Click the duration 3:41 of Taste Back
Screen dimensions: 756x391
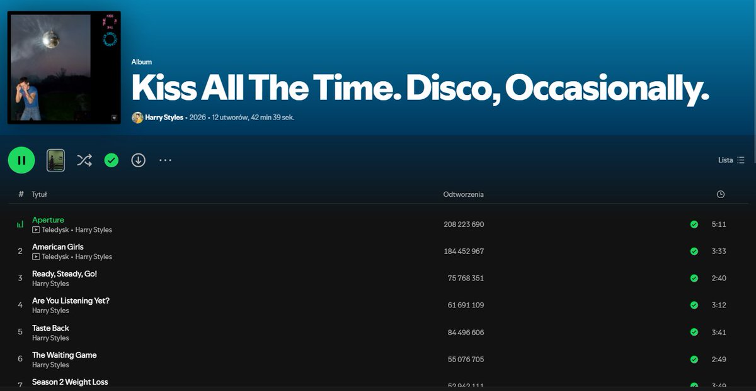pyautogui.click(x=719, y=333)
